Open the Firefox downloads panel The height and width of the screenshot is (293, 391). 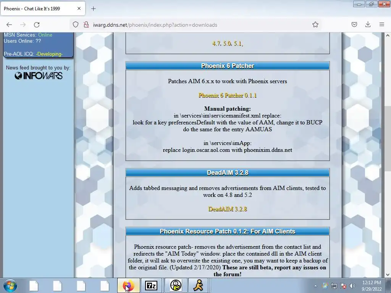pyautogui.click(x=368, y=25)
